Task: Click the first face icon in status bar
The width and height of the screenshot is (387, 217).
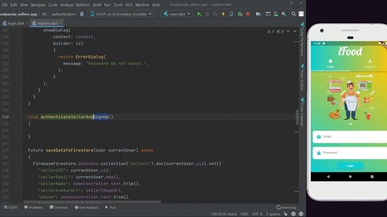Action: [x=293, y=214]
